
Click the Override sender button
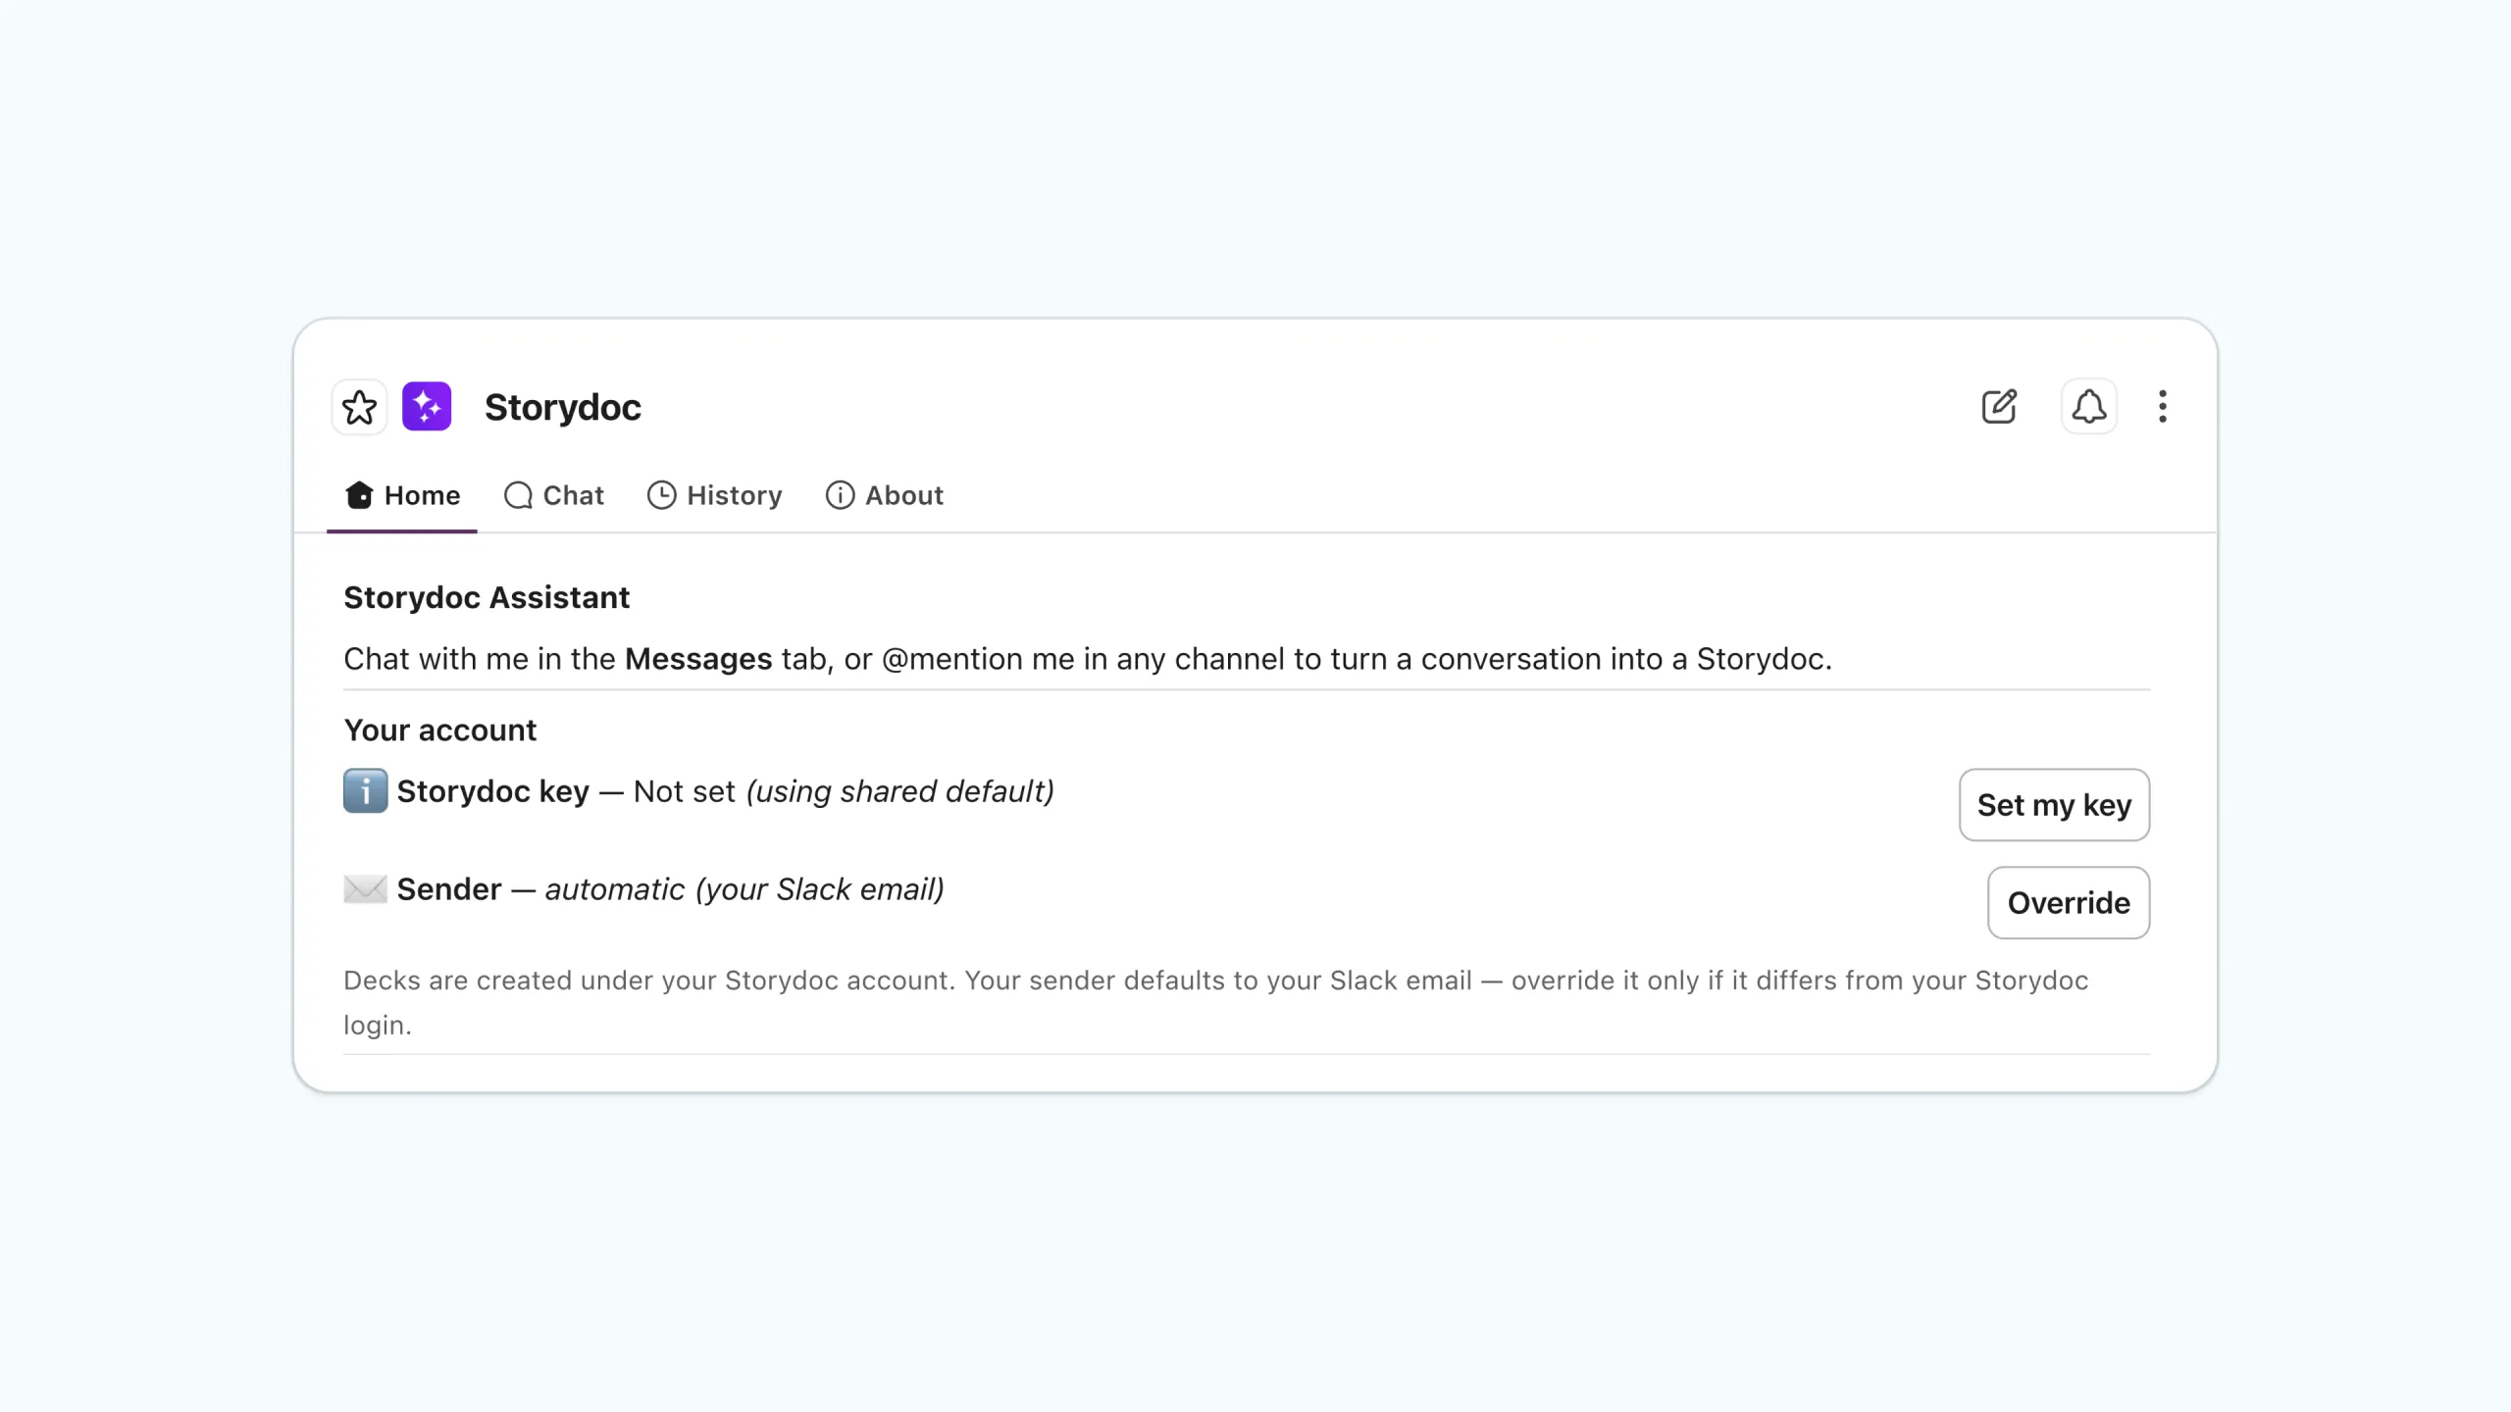2069,903
